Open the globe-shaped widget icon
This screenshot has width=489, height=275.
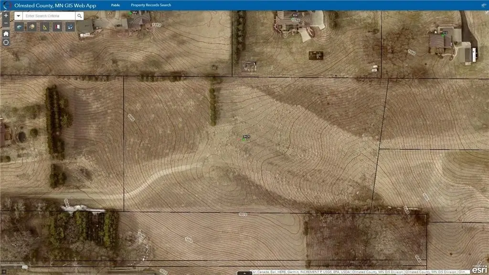pyautogui.click(x=32, y=27)
